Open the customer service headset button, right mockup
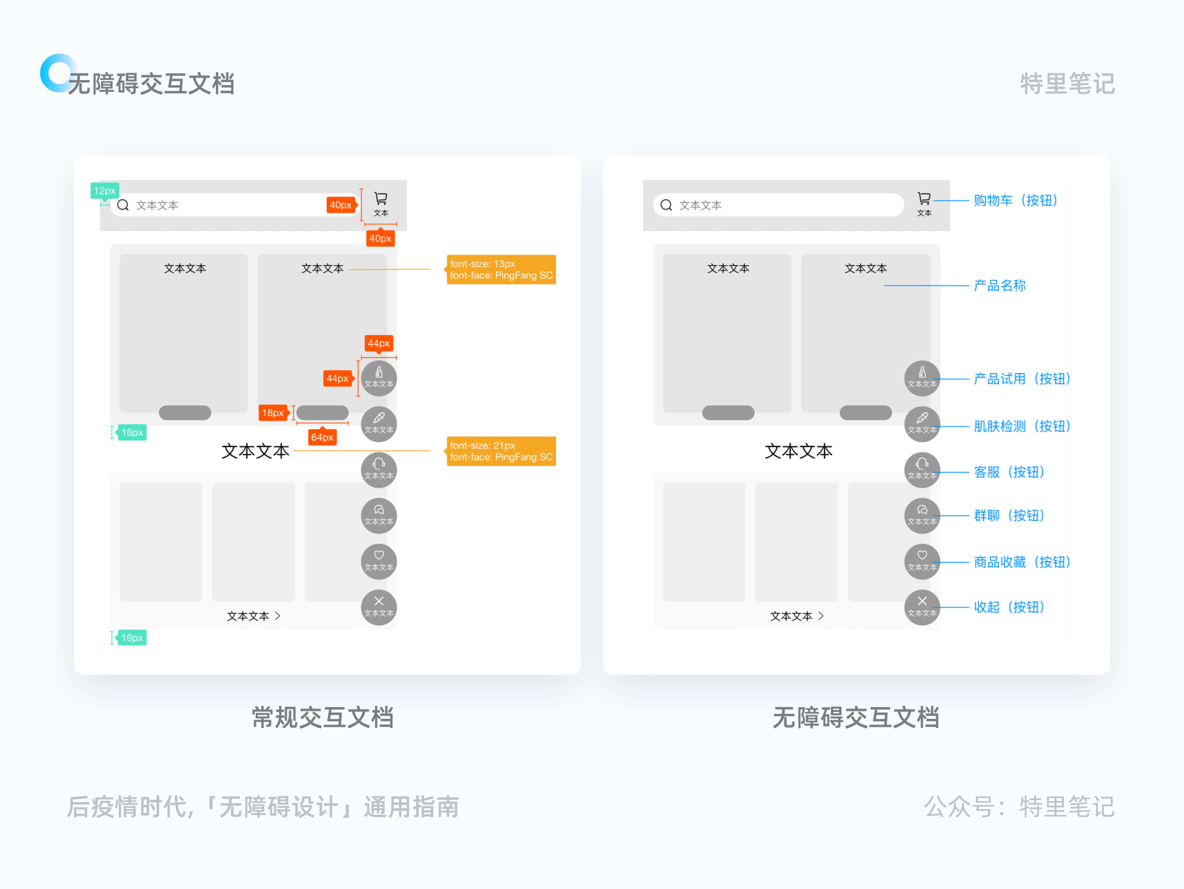This screenshot has height=889, width=1184. (x=922, y=470)
